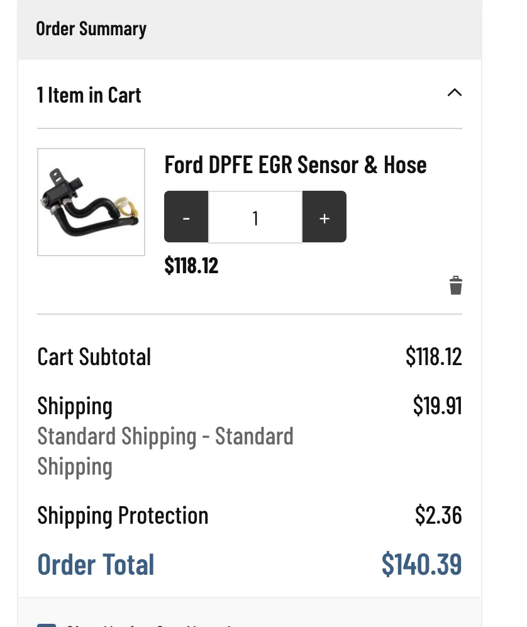Click the plus icon to increase quantity
The width and height of the screenshot is (527, 627).
click(x=324, y=217)
